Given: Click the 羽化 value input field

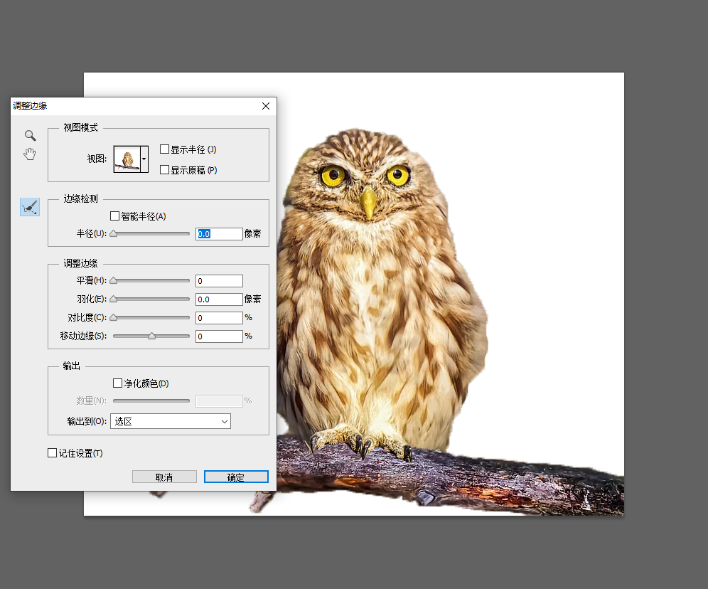Looking at the screenshot, I should 219,299.
